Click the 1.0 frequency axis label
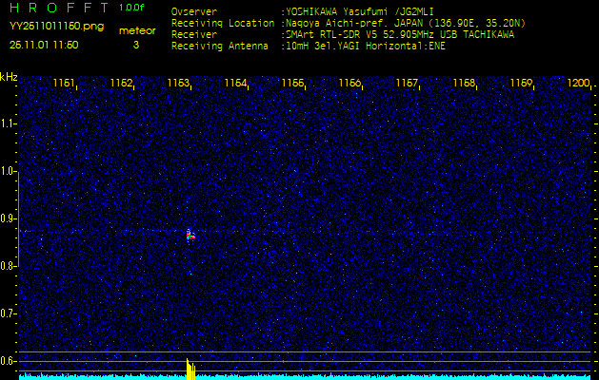The image size is (599, 380). [9, 171]
